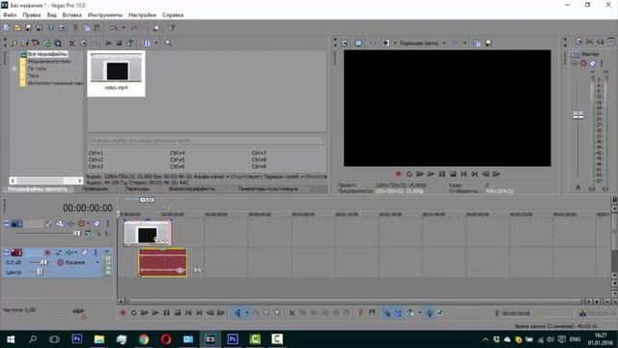The width and height of the screenshot is (618, 348).
Task: Click Import Media icon in media toolbar
Action: point(14,43)
